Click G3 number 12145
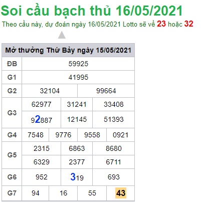Image resolution: width=202 pixels, height=202 pixels. 77,119
